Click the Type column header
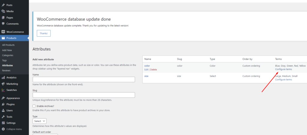This screenshot has height=135, width=307. (213, 59)
